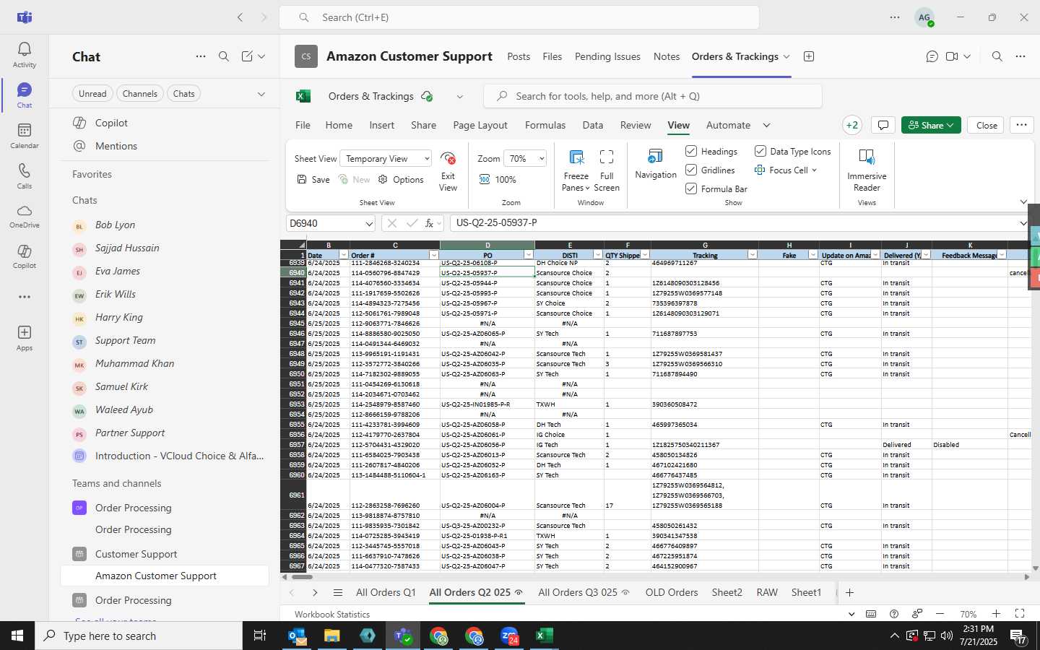Image resolution: width=1040 pixels, height=650 pixels.
Task: Toggle the Formula Bar checkbox
Action: pos(691,188)
